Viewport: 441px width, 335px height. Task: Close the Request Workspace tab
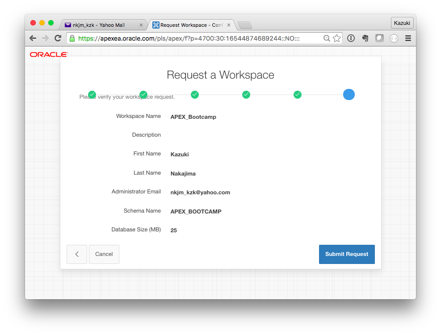(229, 25)
